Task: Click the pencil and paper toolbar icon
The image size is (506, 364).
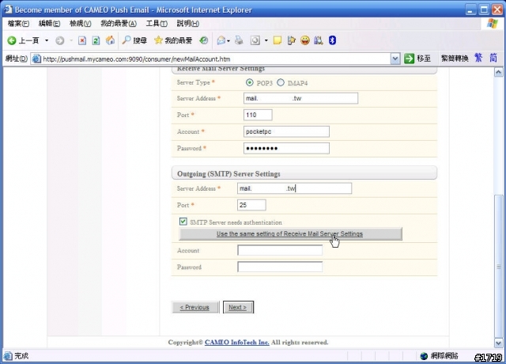Action: [292, 40]
